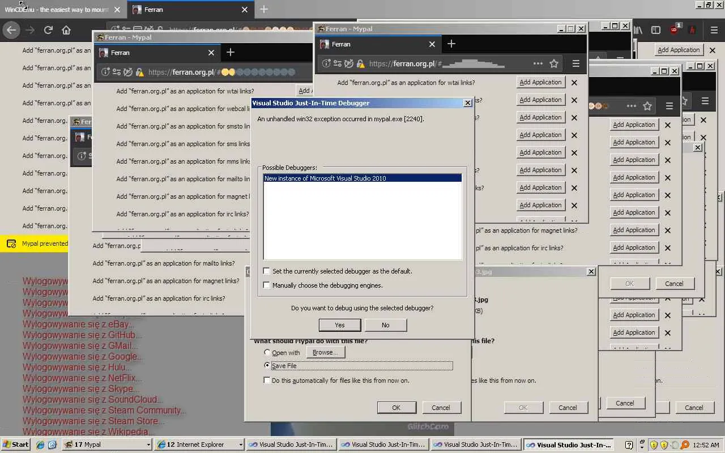This screenshot has width=725, height=453.
Task: Click OK in front download dialog
Action: pos(396,408)
